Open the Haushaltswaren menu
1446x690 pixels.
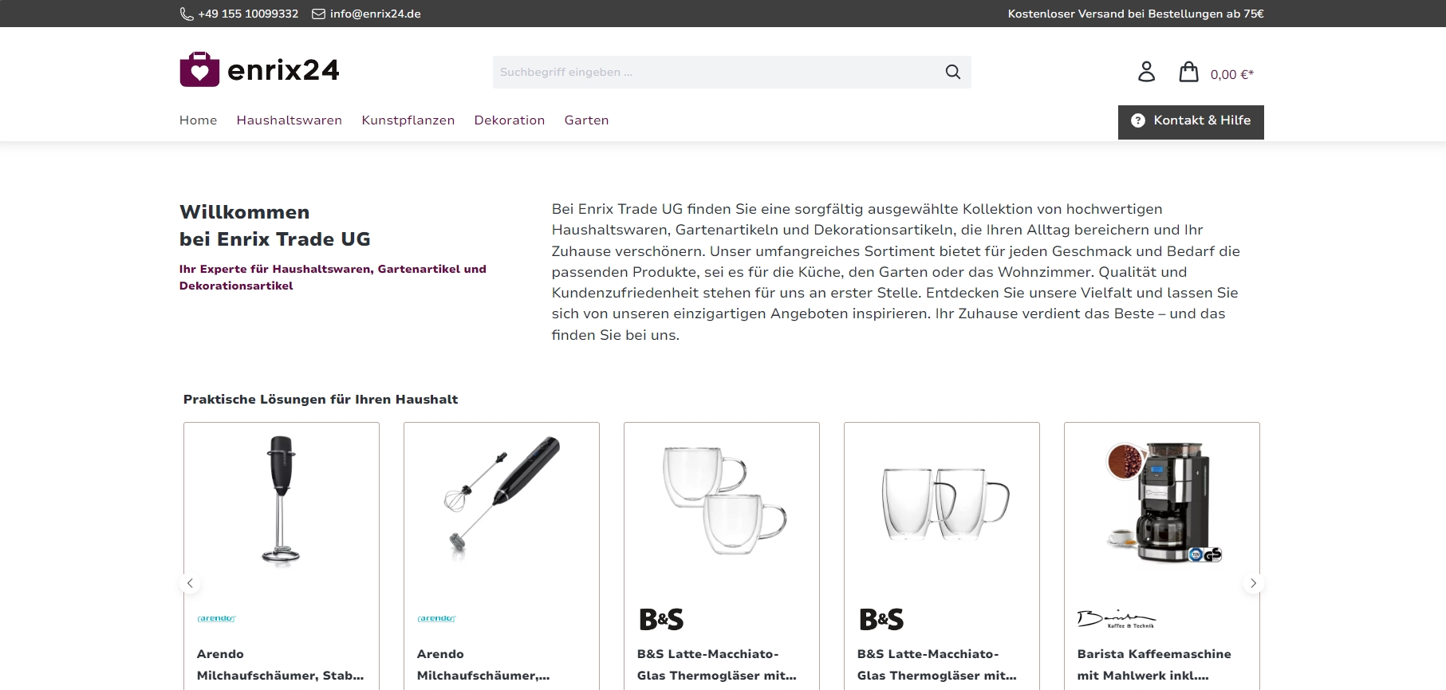click(x=290, y=120)
